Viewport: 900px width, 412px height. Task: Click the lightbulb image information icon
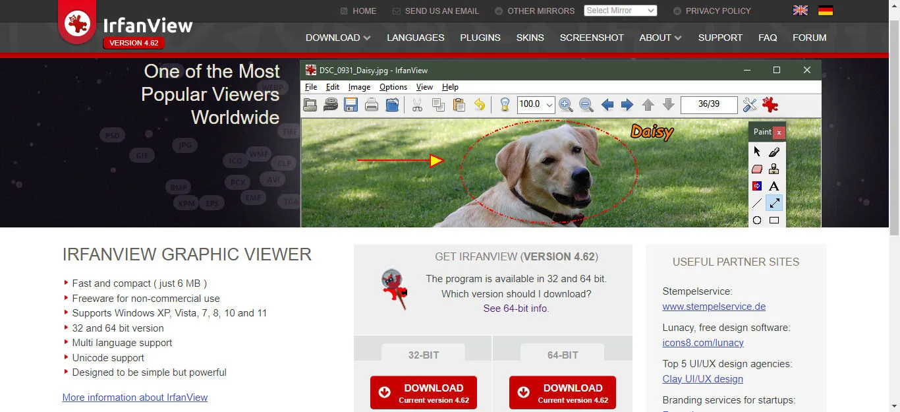point(505,104)
